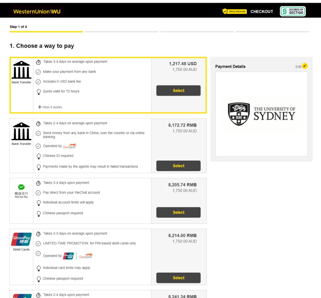This screenshot has width=321, height=298.
Task: Click 'Chinese passport required' under WeChat Pay
Action: [63, 213]
